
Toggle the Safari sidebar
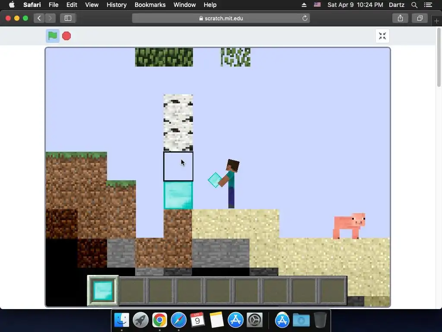tap(68, 18)
